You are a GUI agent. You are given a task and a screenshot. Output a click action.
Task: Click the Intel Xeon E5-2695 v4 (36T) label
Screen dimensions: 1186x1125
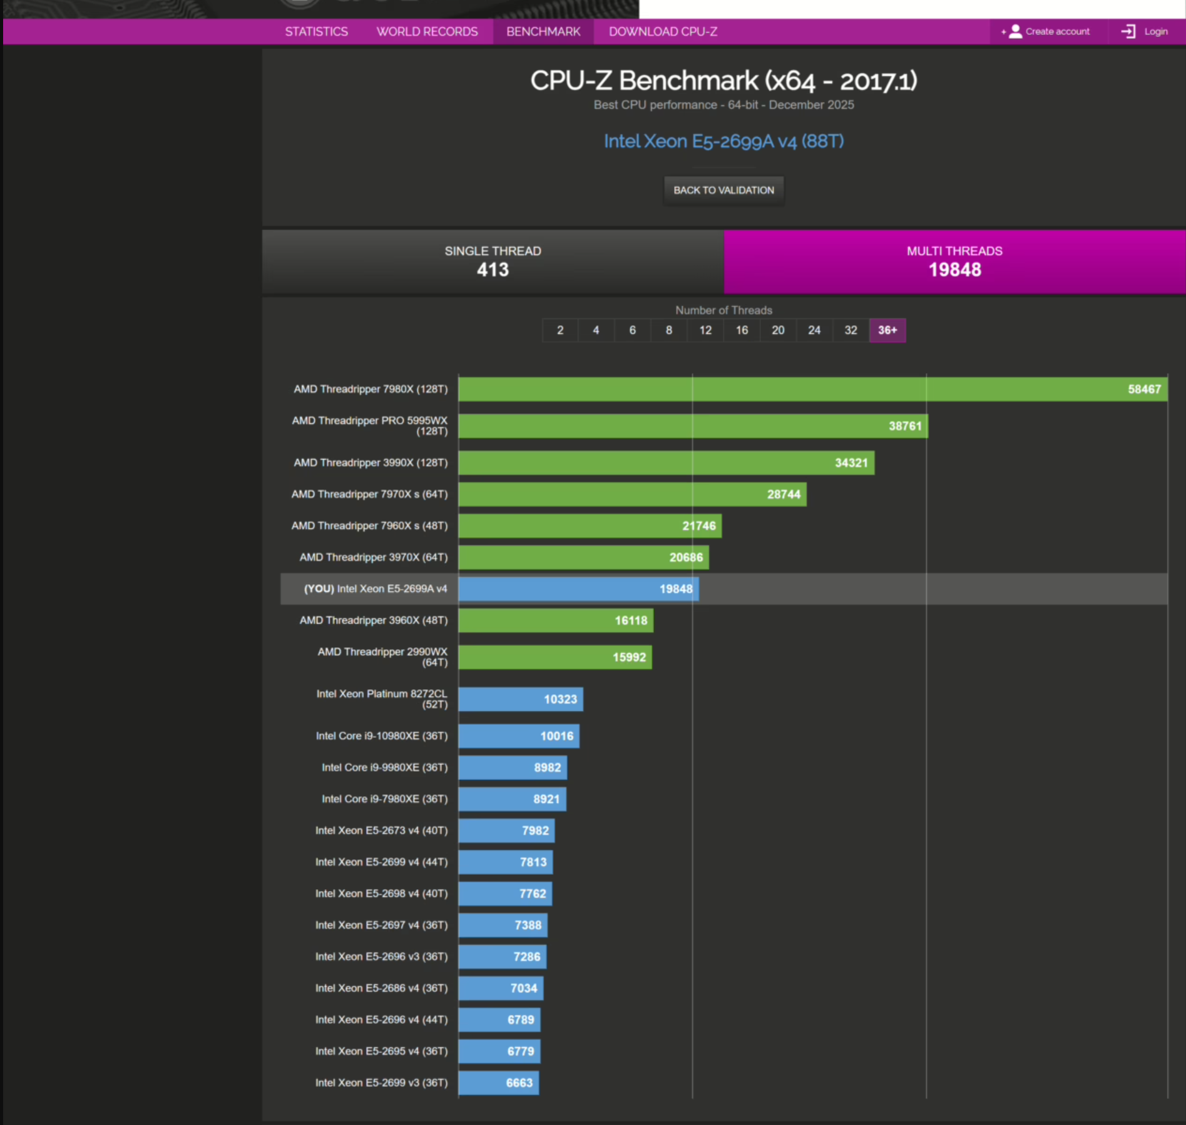381,1051
